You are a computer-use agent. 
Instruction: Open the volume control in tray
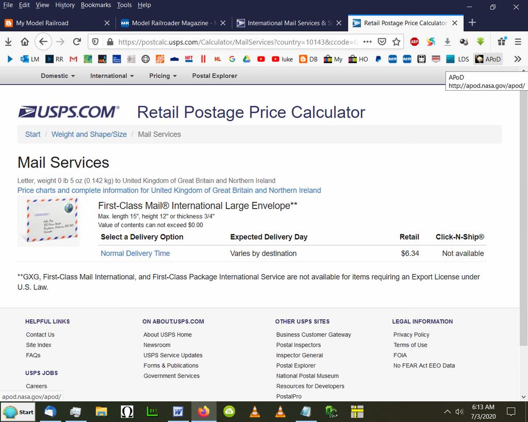(459, 412)
